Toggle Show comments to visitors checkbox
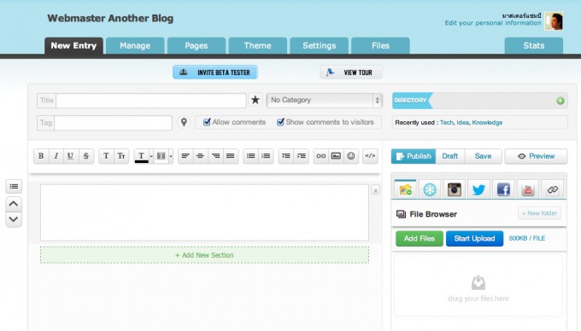The image size is (581, 331). (x=280, y=122)
